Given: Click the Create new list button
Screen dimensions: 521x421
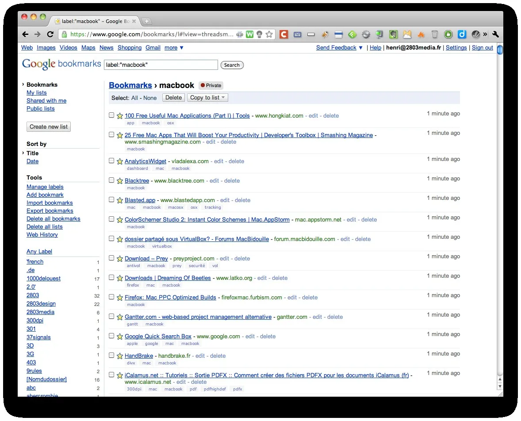Looking at the screenshot, I should (49, 126).
